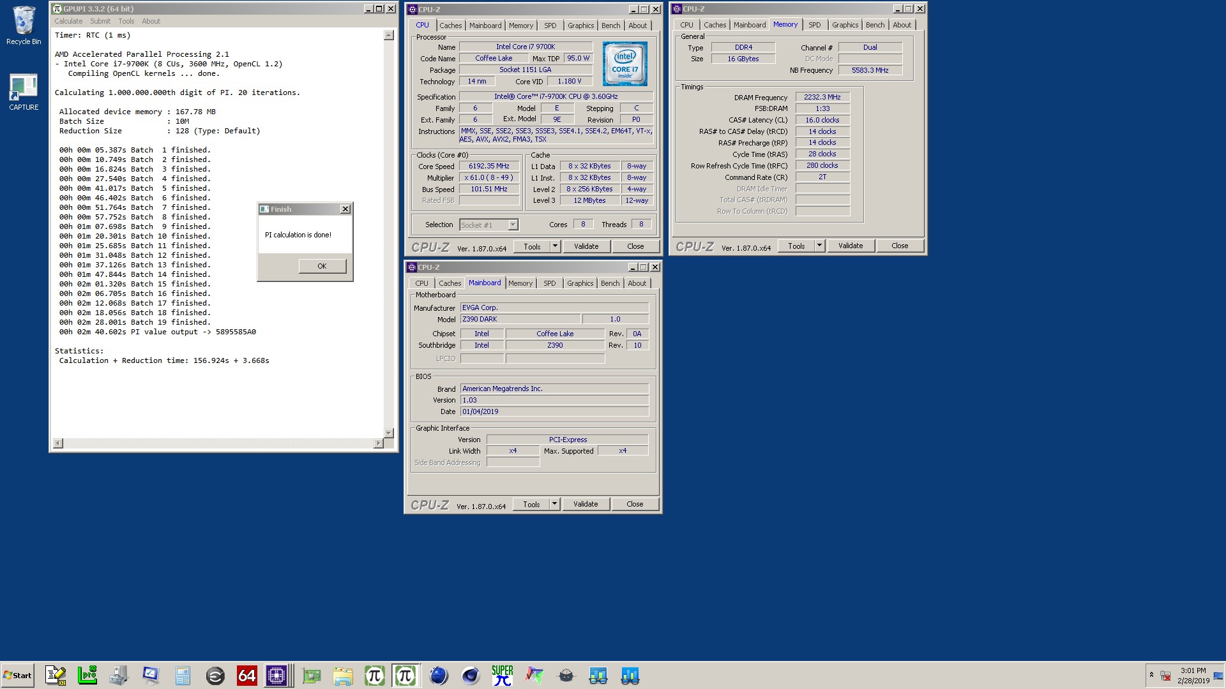Image resolution: width=1226 pixels, height=689 pixels.
Task: Click GPUPI horizontal scrollbar left arrow
Action: [x=58, y=443]
